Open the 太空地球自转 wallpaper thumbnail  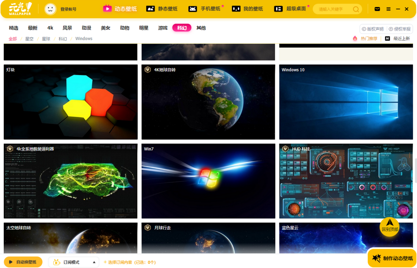(x=70, y=238)
